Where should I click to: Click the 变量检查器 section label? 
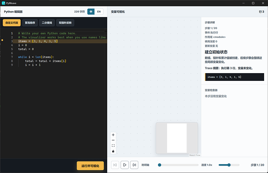point(211,90)
